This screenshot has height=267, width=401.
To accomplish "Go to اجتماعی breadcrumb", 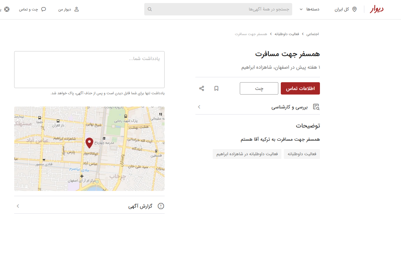I will click(x=313, y=34).
